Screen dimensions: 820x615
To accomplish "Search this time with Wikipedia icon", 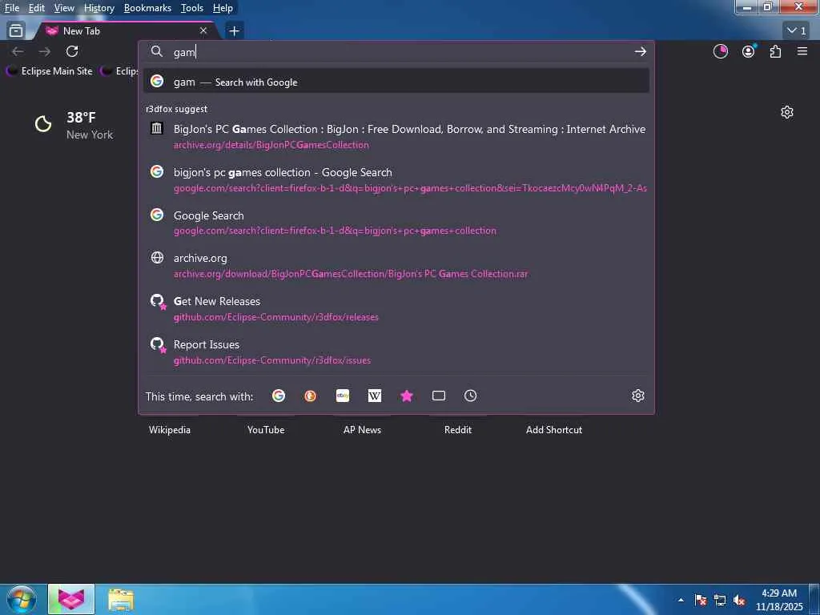I will point(375,396).
